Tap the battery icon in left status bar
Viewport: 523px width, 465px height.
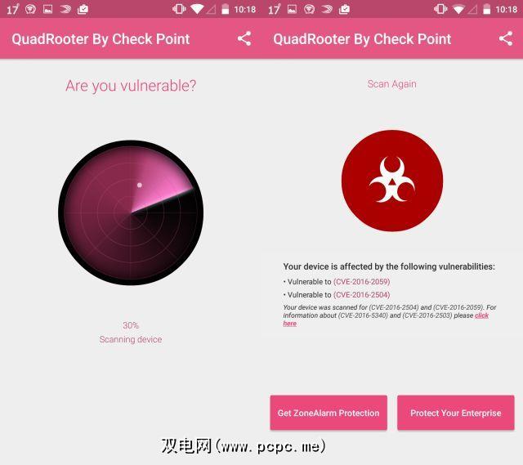coord(226,9)
